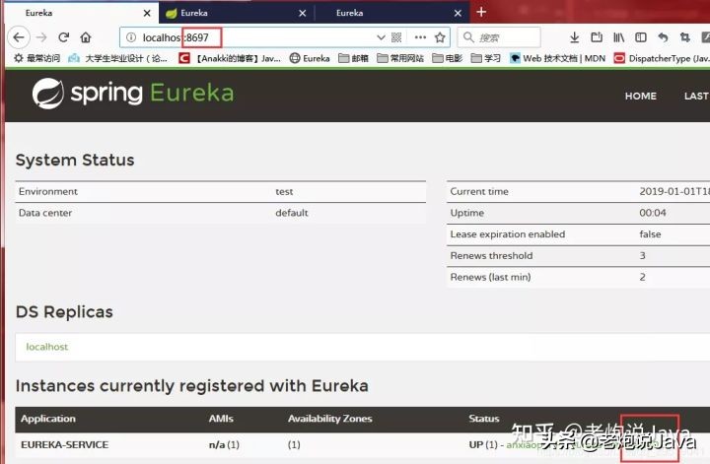This screenshot has height=464, width=710.
Task: Click the crop screenshot toolbar icon
Action: [x=684, y=37]
